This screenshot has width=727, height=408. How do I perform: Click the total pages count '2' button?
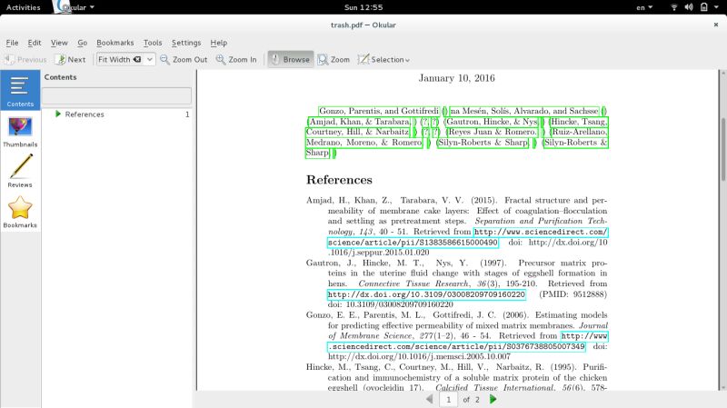coord(477,399)
